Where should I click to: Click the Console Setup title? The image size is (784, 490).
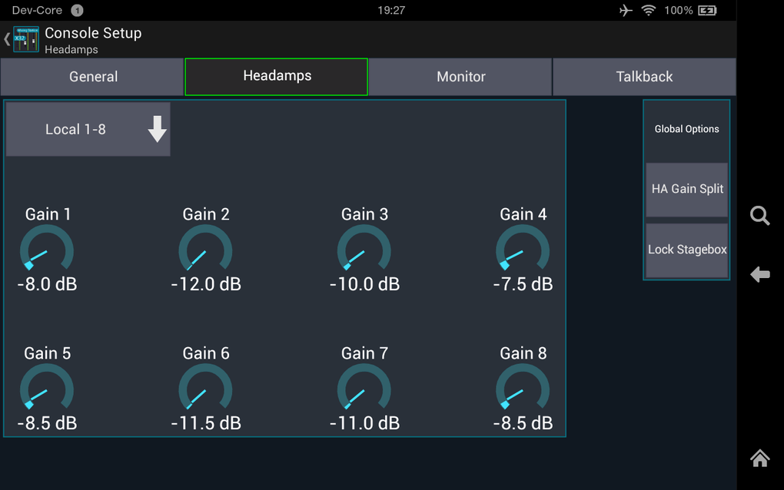tap(93, 33)
